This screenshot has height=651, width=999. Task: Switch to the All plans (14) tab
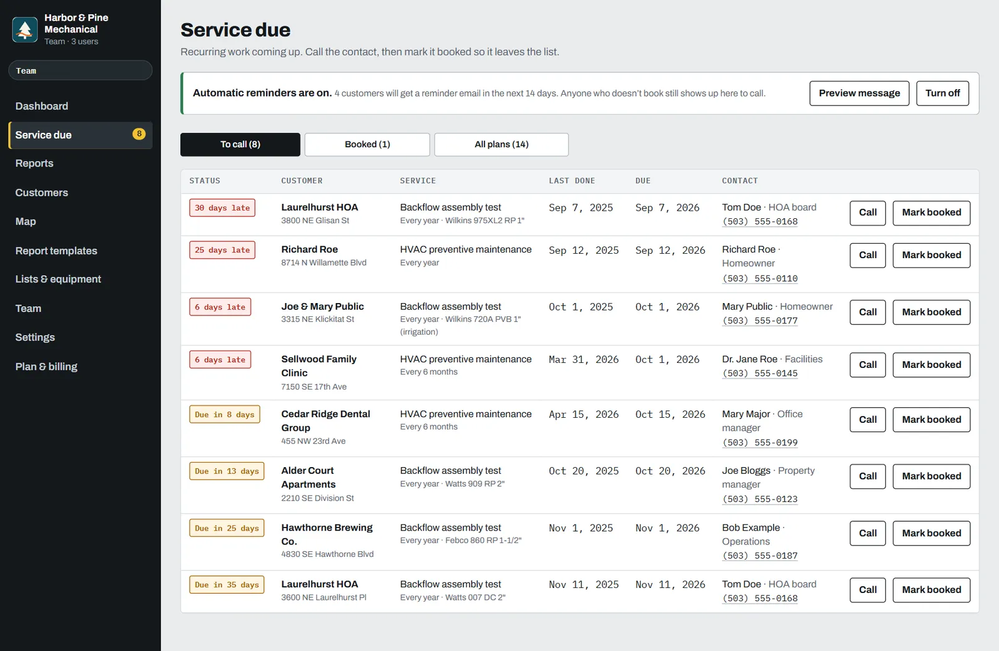click(x=501, y=145)
